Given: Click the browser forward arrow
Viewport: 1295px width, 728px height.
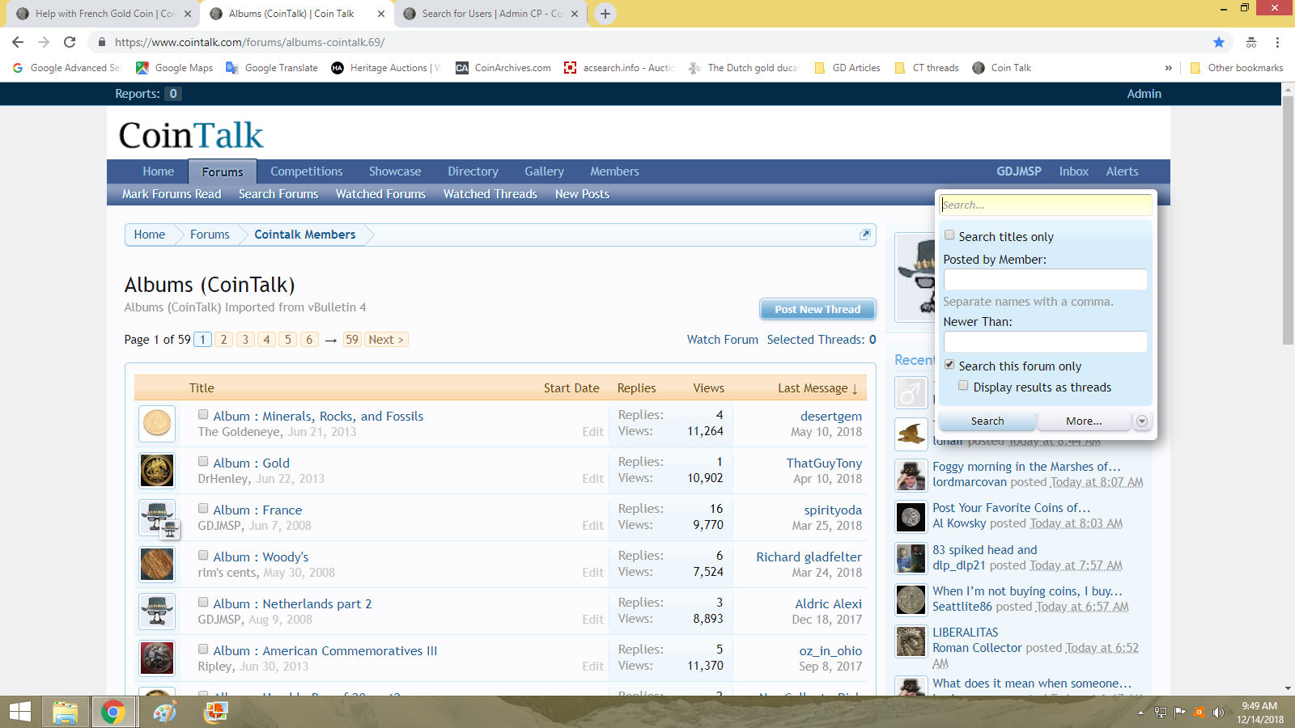Looking at the screenshot, I should point(44,42).
